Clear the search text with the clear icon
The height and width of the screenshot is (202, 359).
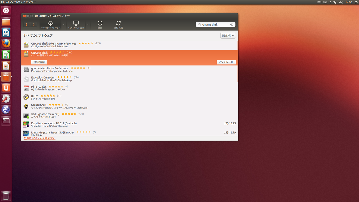[x=232, y=24]
